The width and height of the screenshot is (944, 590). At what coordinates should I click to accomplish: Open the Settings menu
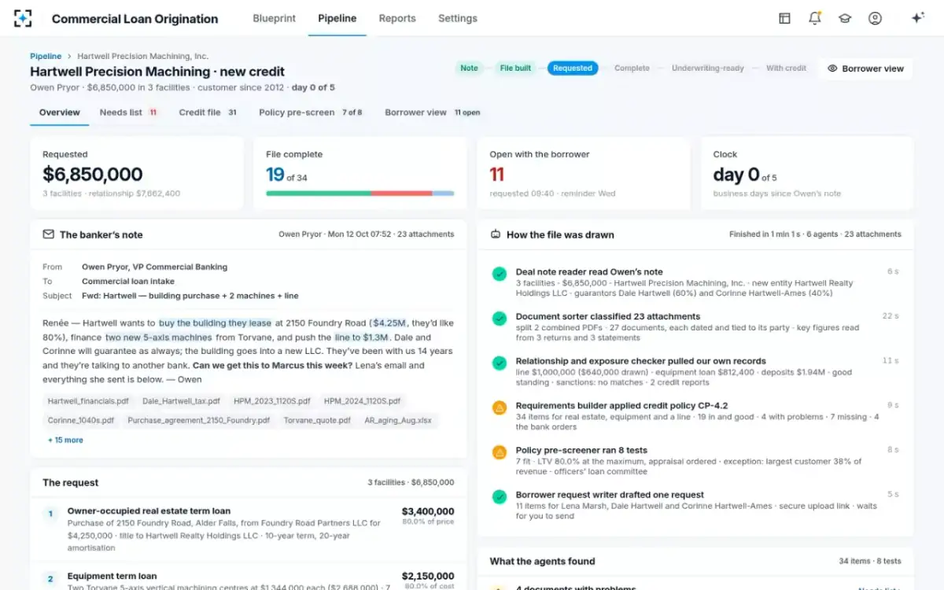point(458,18)
